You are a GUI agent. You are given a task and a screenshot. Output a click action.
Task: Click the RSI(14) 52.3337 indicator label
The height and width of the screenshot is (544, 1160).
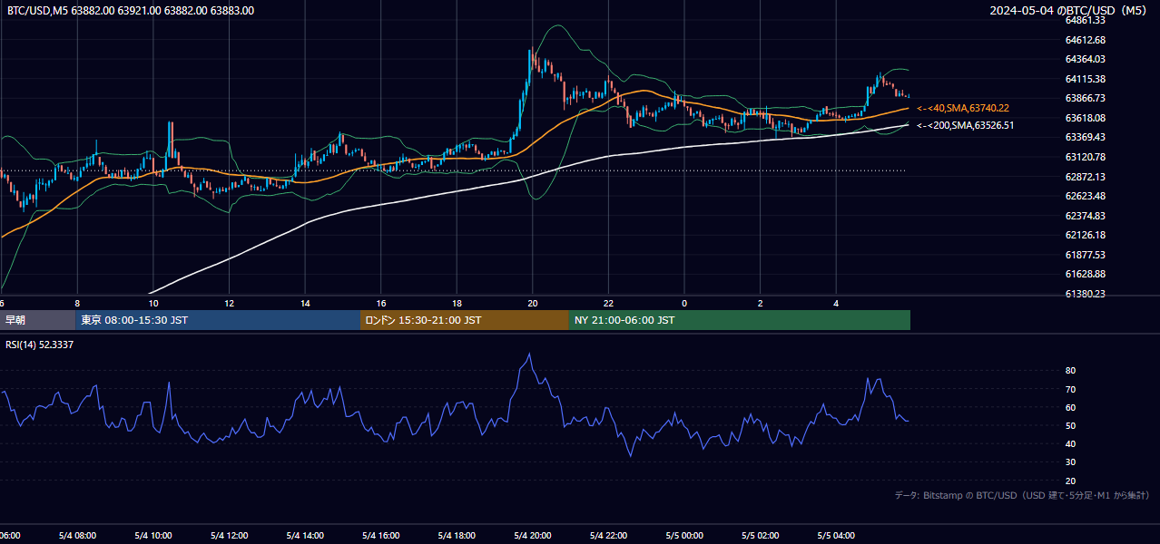coord(40,345)
